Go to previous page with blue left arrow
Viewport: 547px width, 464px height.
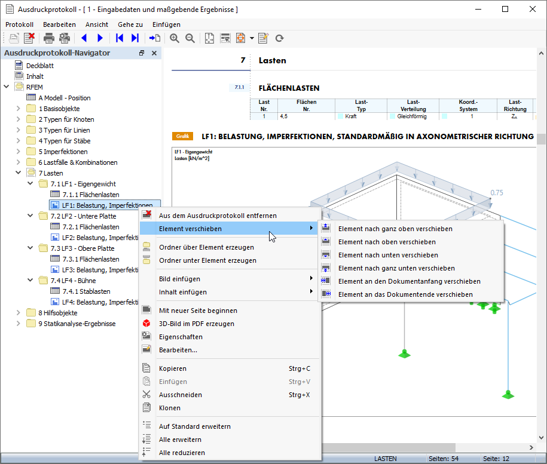[x=84, y=38]
